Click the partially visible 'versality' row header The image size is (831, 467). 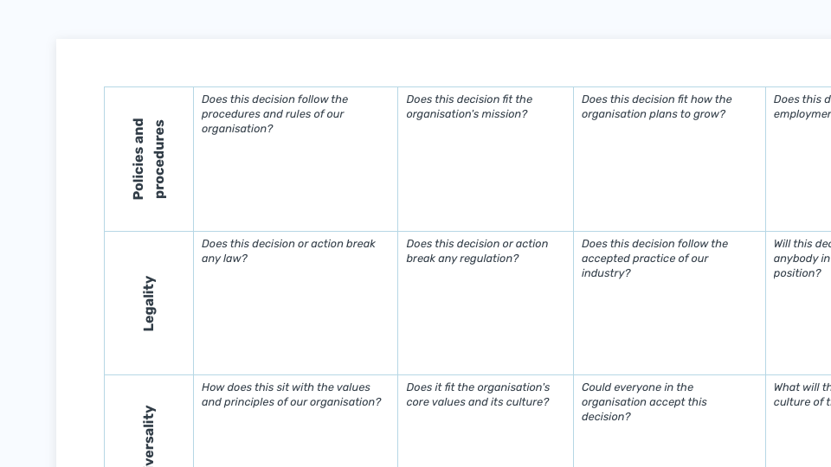tap(149, 421)
